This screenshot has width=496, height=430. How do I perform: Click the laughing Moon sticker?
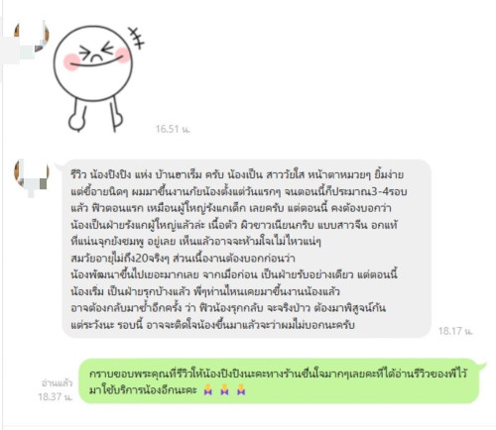click(98, 78)
